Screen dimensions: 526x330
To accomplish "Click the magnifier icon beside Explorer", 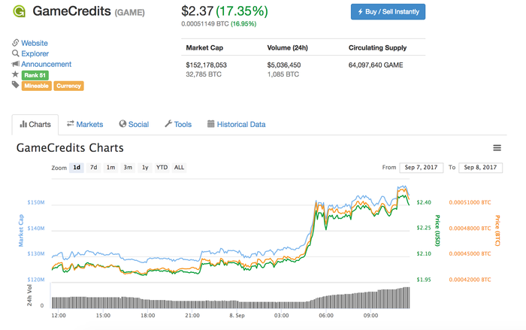I will 16,53.
